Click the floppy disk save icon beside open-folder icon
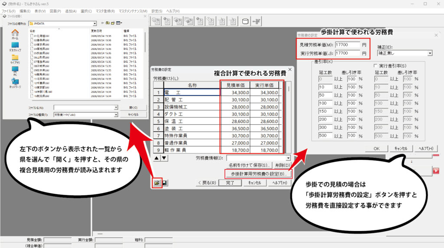This screenshot has width=444, height=248. [164, 183]
